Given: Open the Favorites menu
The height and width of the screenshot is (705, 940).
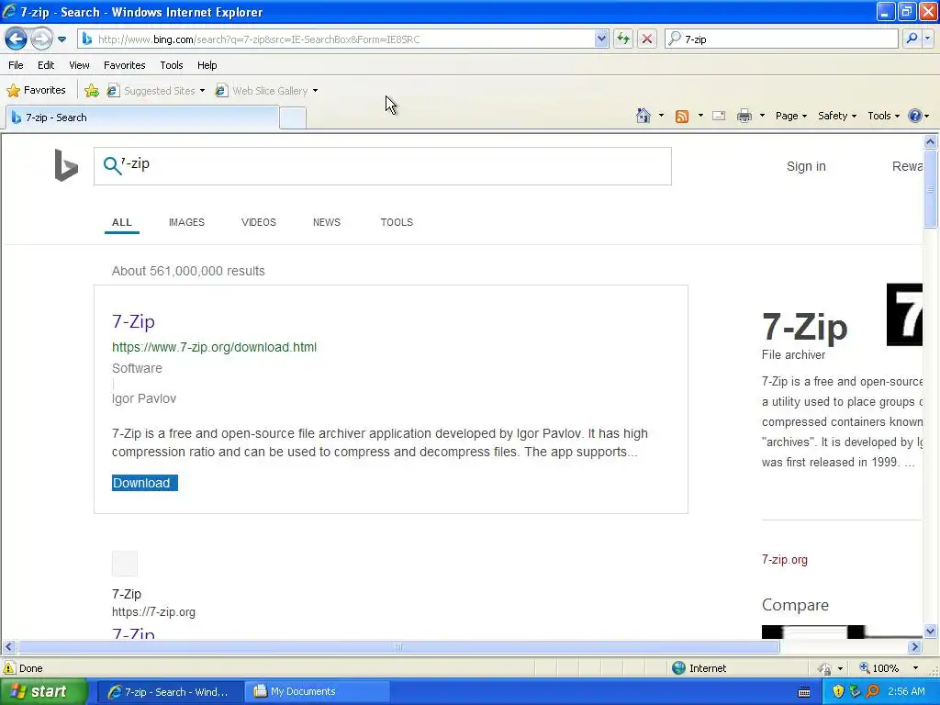Looking at the screenshot, I should (x=125, y=65).
